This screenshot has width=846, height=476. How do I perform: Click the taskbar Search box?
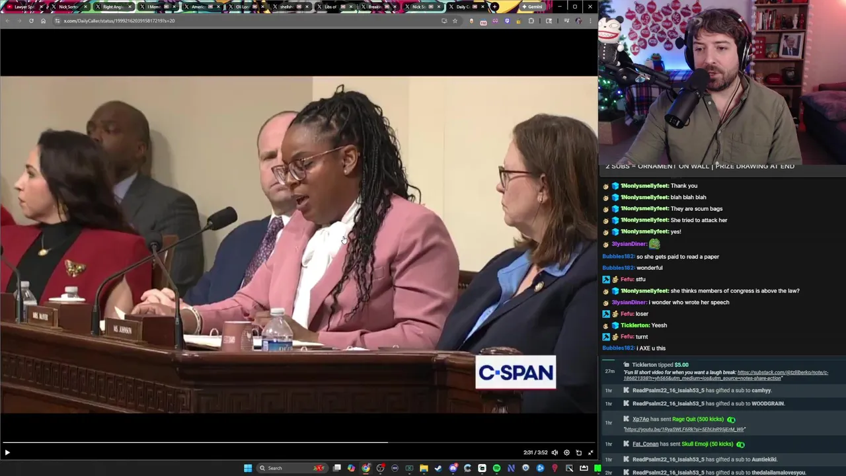291,468
